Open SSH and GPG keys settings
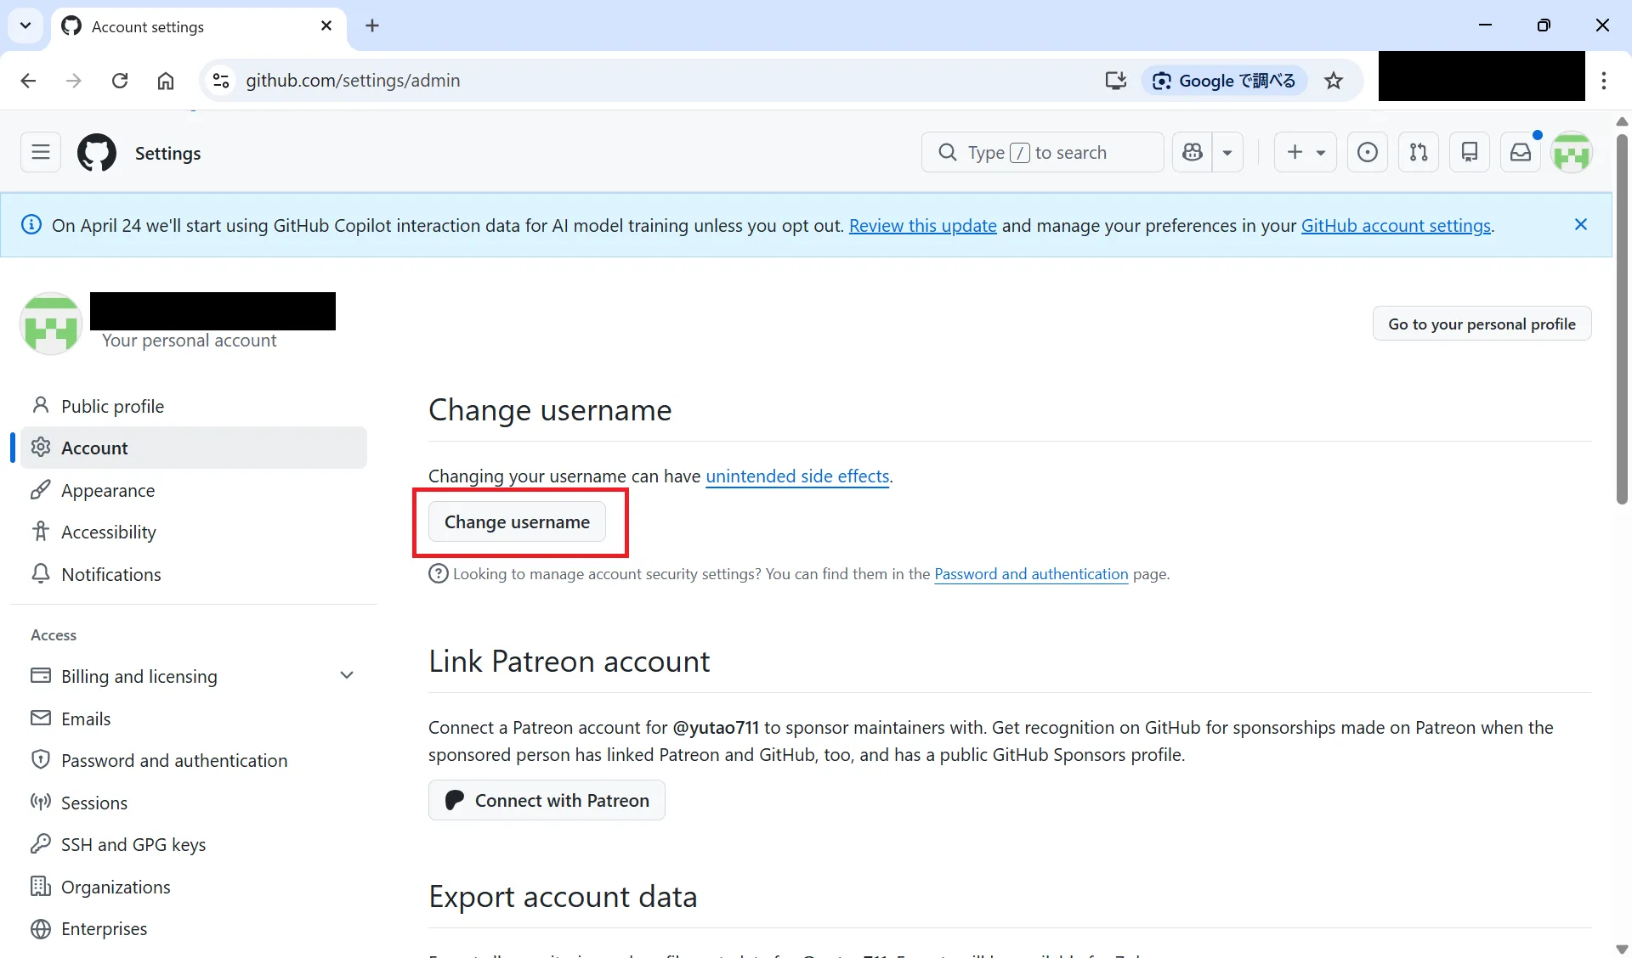 [x=133, y=845]
